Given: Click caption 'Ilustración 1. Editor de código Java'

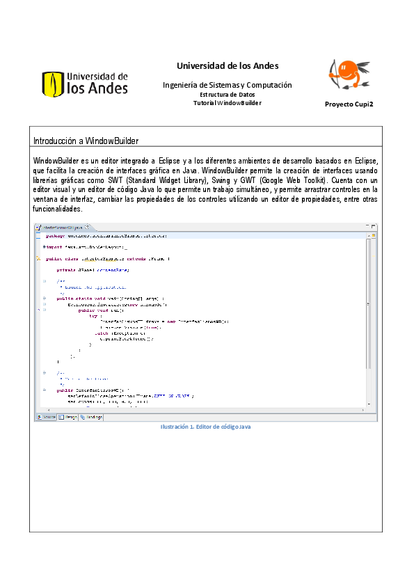Looking at the screenshot, I should [205, 427].
